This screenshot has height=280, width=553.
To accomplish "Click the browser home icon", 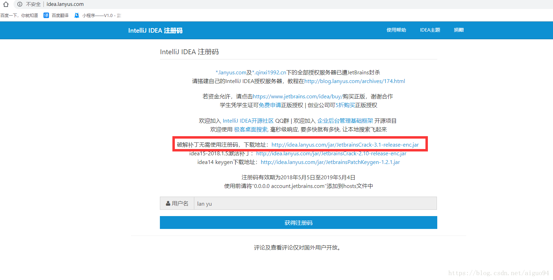I will click(x=6, y=4).
